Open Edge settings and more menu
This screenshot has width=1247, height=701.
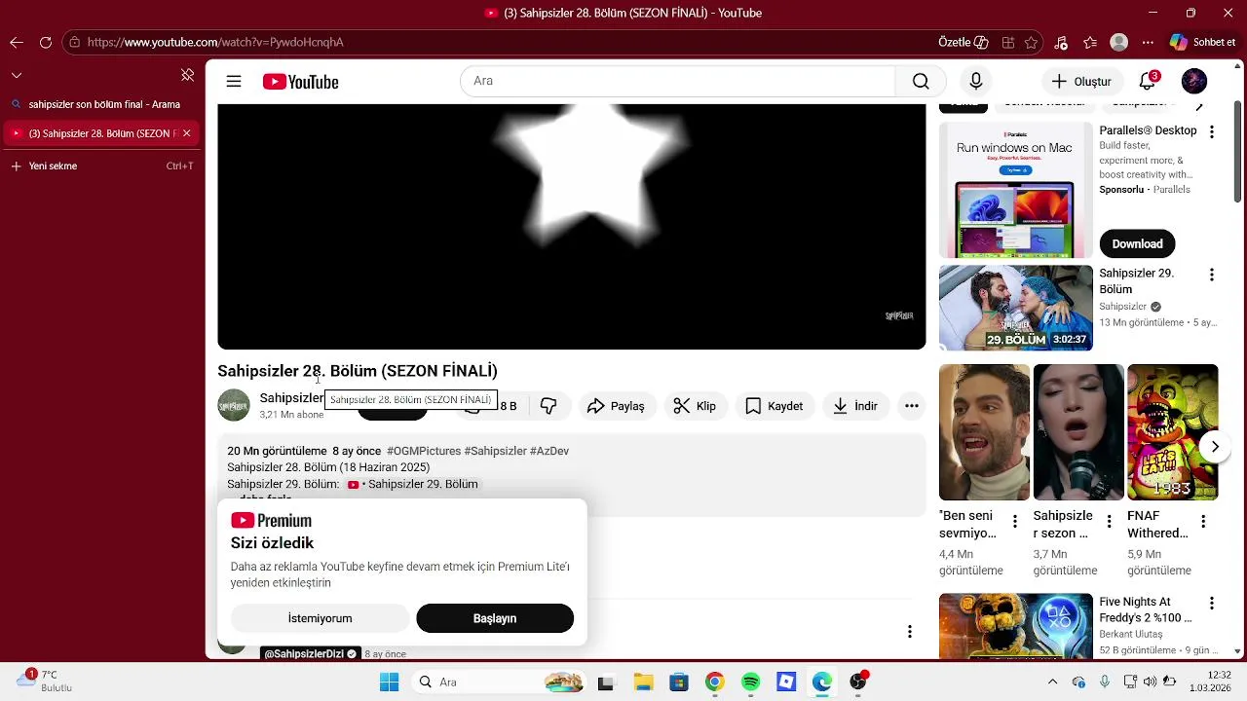1149,42
